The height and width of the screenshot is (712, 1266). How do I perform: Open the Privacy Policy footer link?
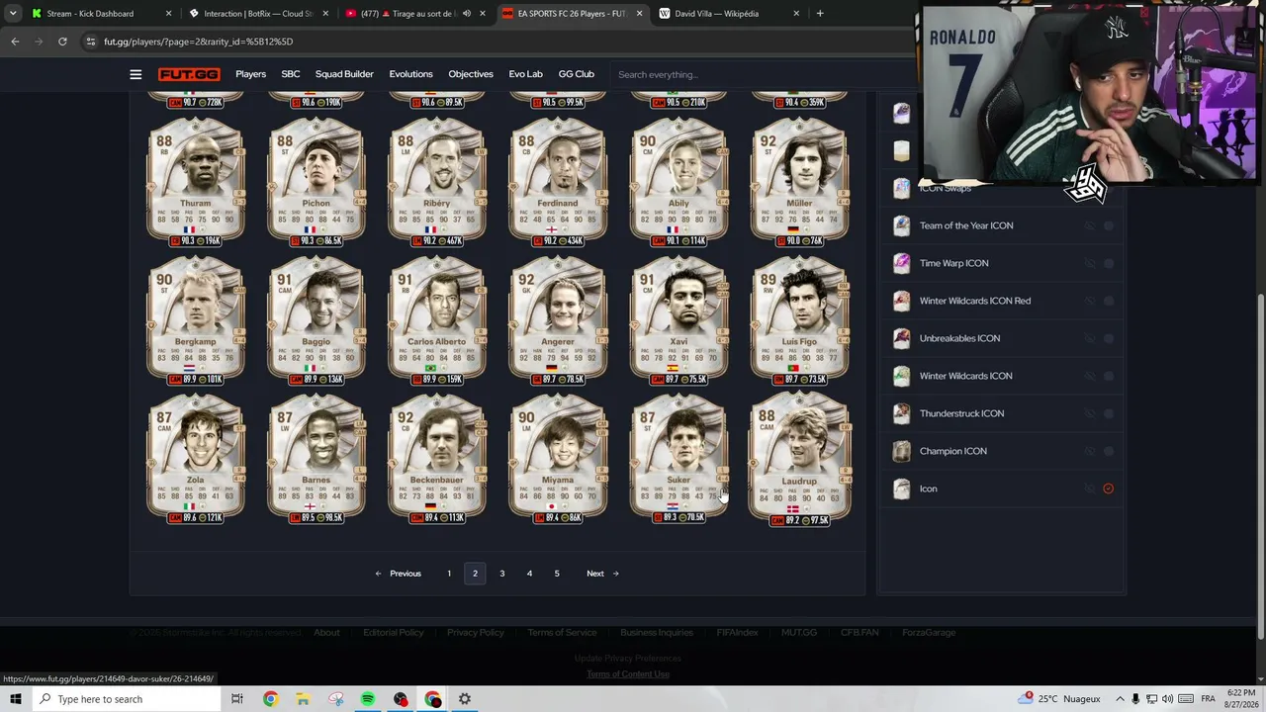coord(475,633)
